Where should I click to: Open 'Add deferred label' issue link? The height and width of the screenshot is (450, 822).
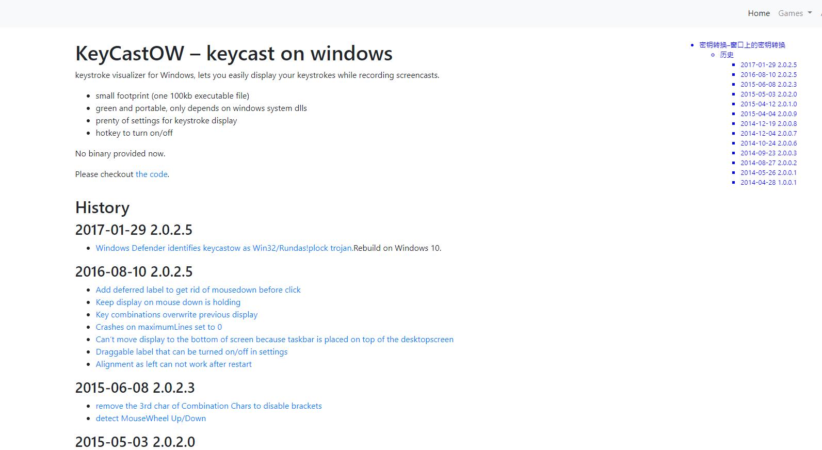click(x=198, y=290)
